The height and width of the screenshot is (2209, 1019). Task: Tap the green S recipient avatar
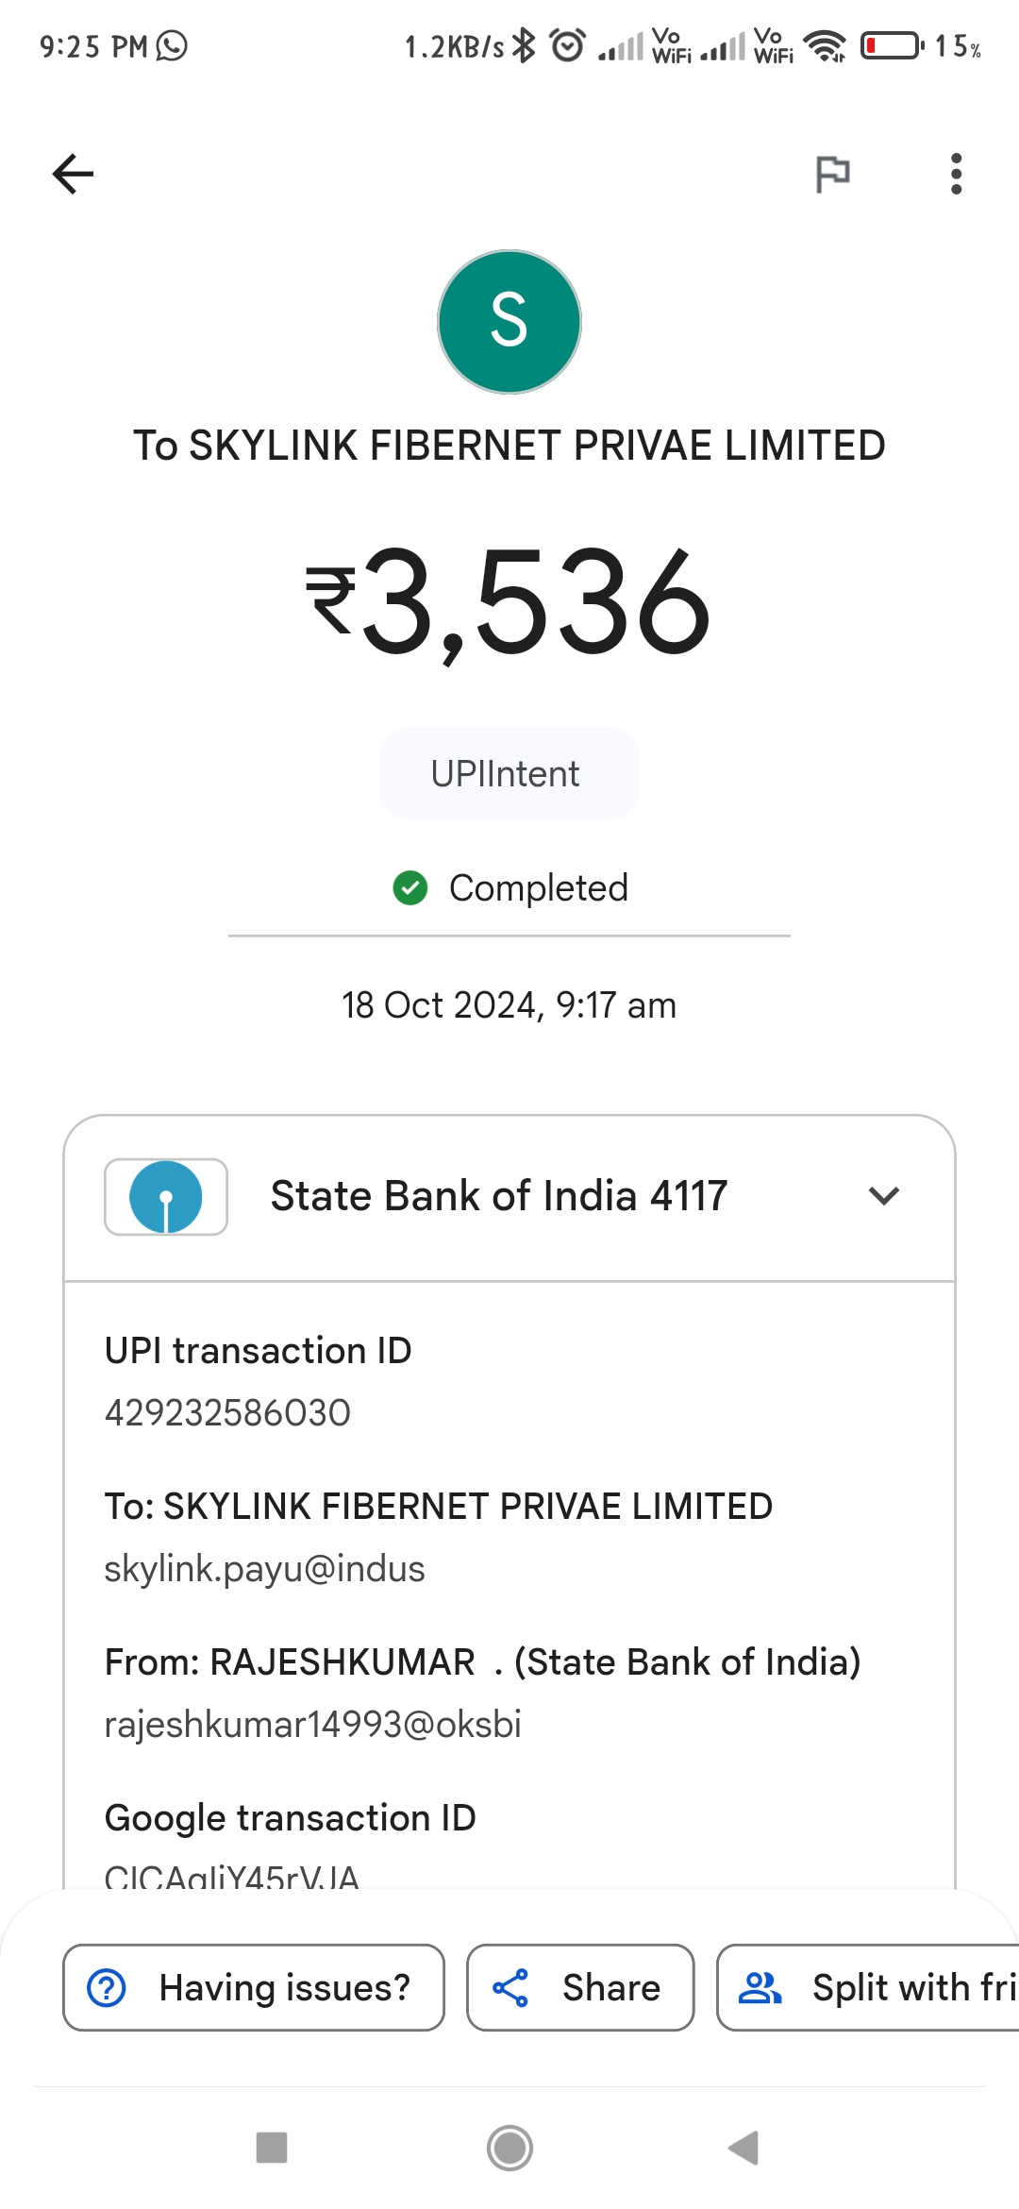pyautogui.click(x=509, y=322)
